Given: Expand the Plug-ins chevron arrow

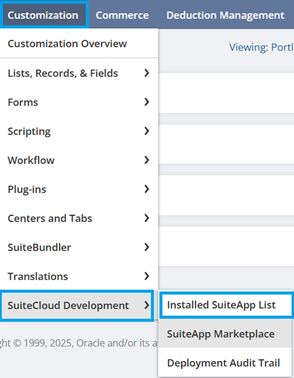Looking at the screenshot, I should (146, 189).
